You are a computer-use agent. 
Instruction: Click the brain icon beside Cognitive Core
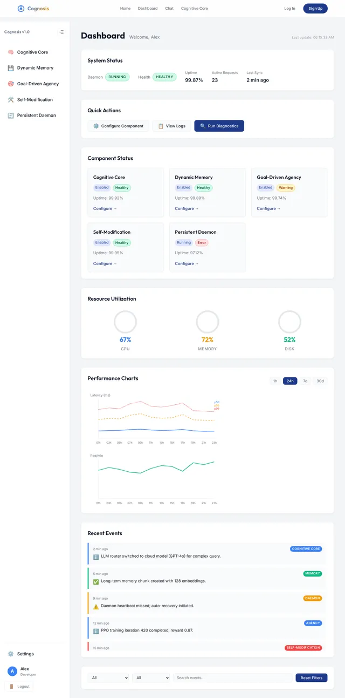[x=11, y=52]
